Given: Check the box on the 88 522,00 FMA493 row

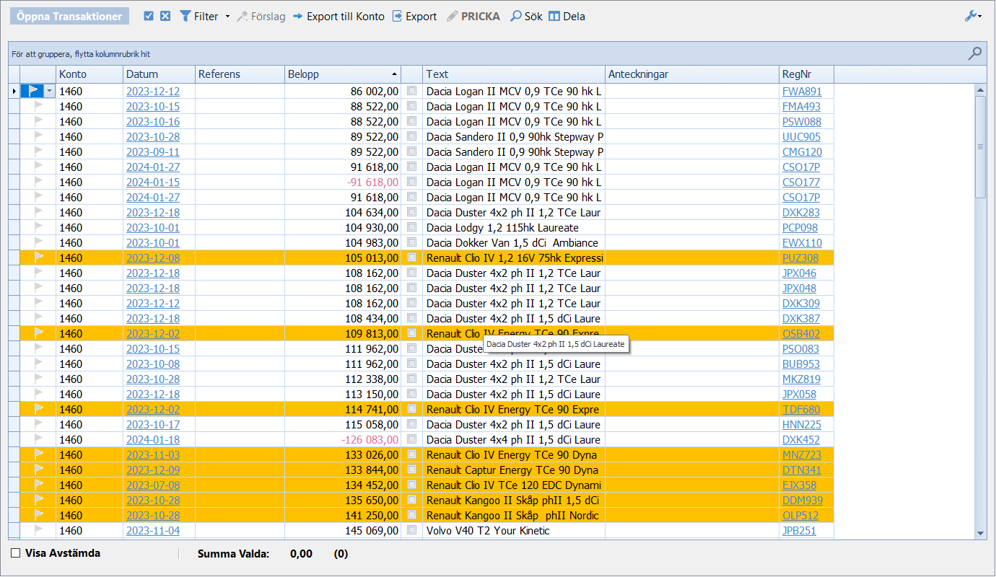Looking at the screenshot, I should (x=412, y=106).
